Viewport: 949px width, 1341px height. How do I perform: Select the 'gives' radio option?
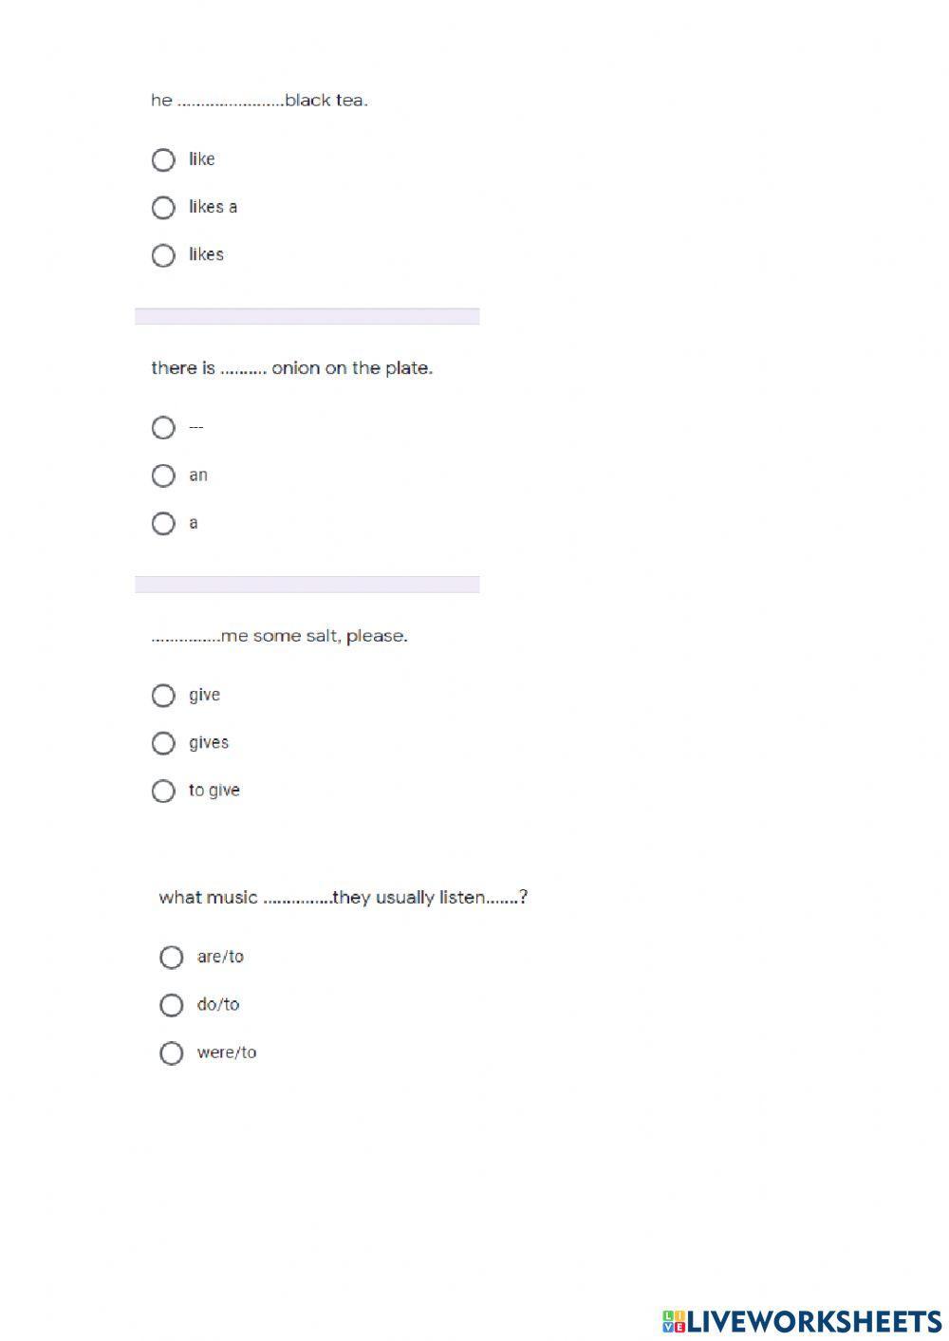tap(163, 743)
